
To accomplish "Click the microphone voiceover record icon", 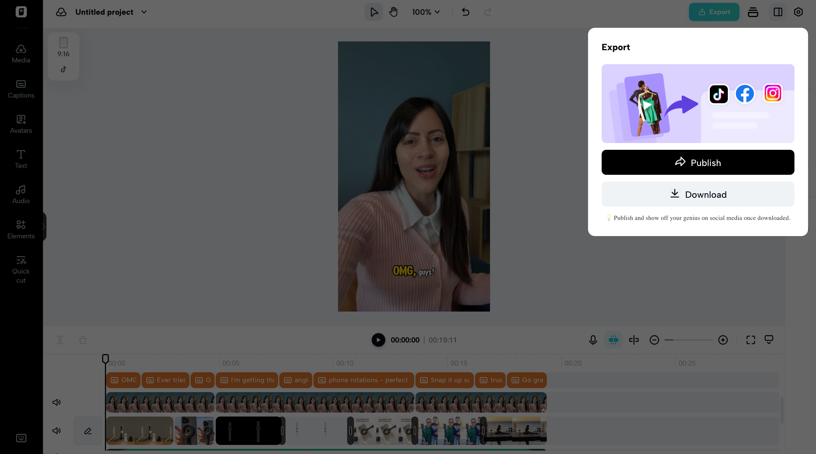I will tap(593, 340).
